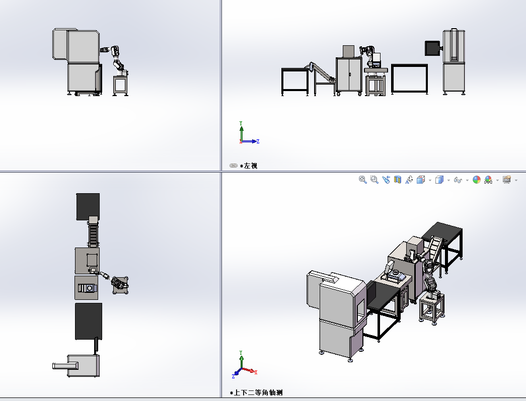Expand the View Orientation dropdown arrow
The image size is (526, 401).
[429, 180]
